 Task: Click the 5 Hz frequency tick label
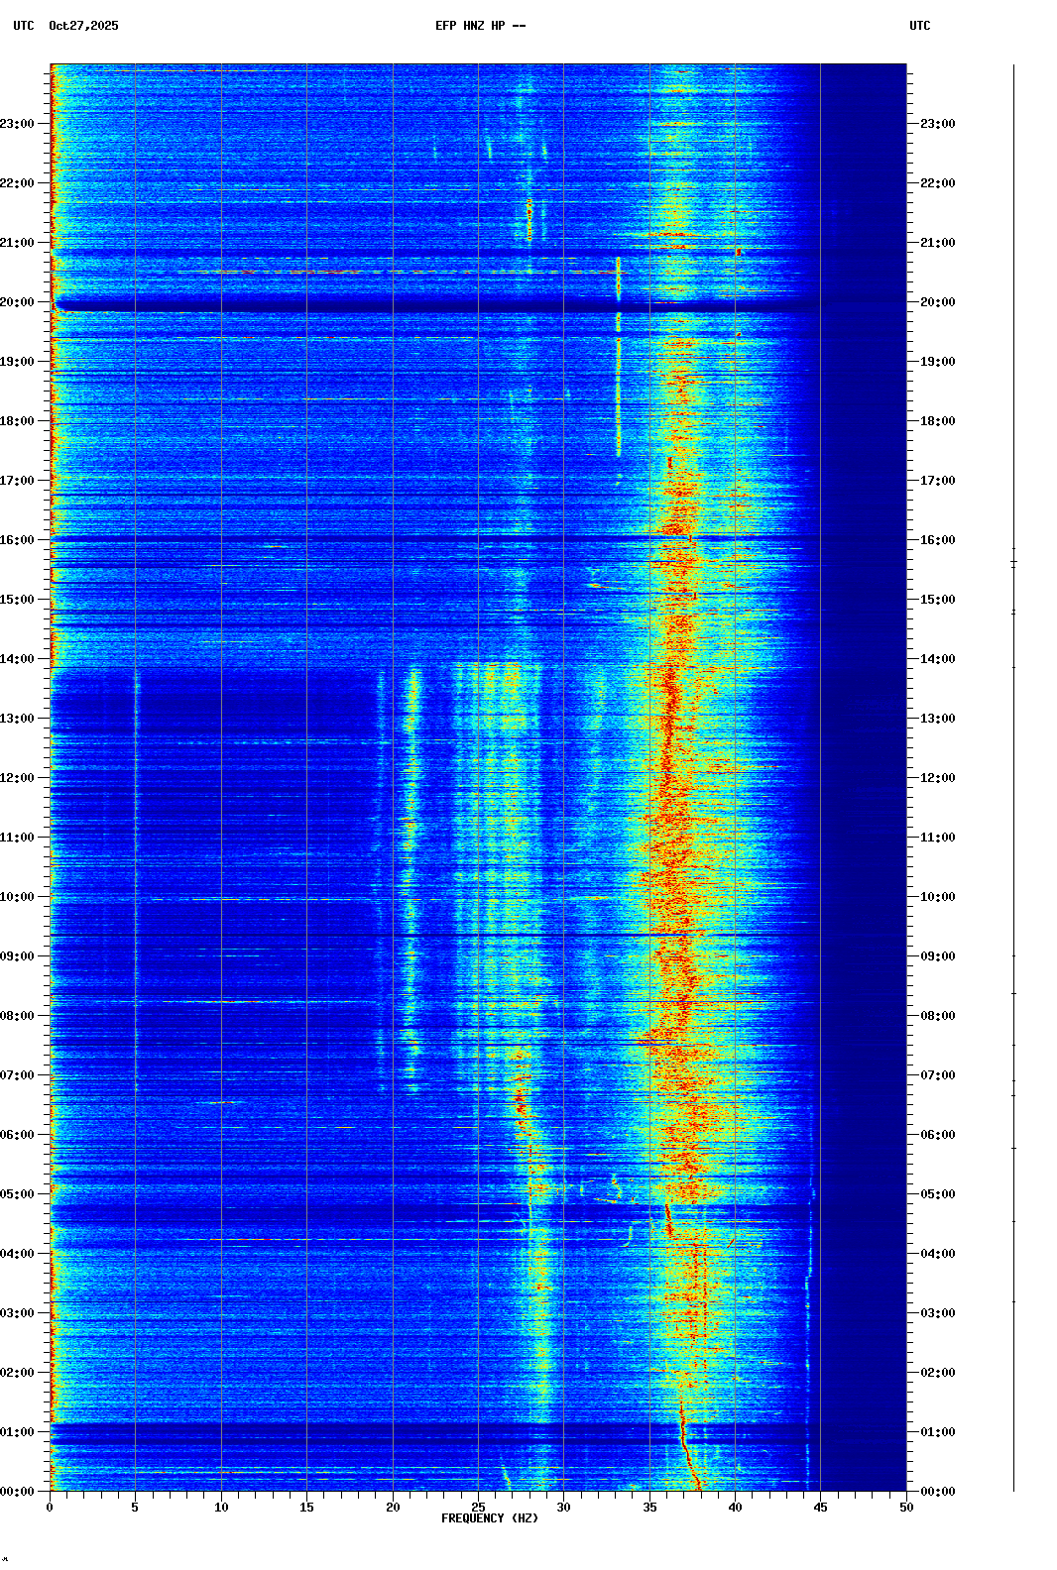[136, 1508]
